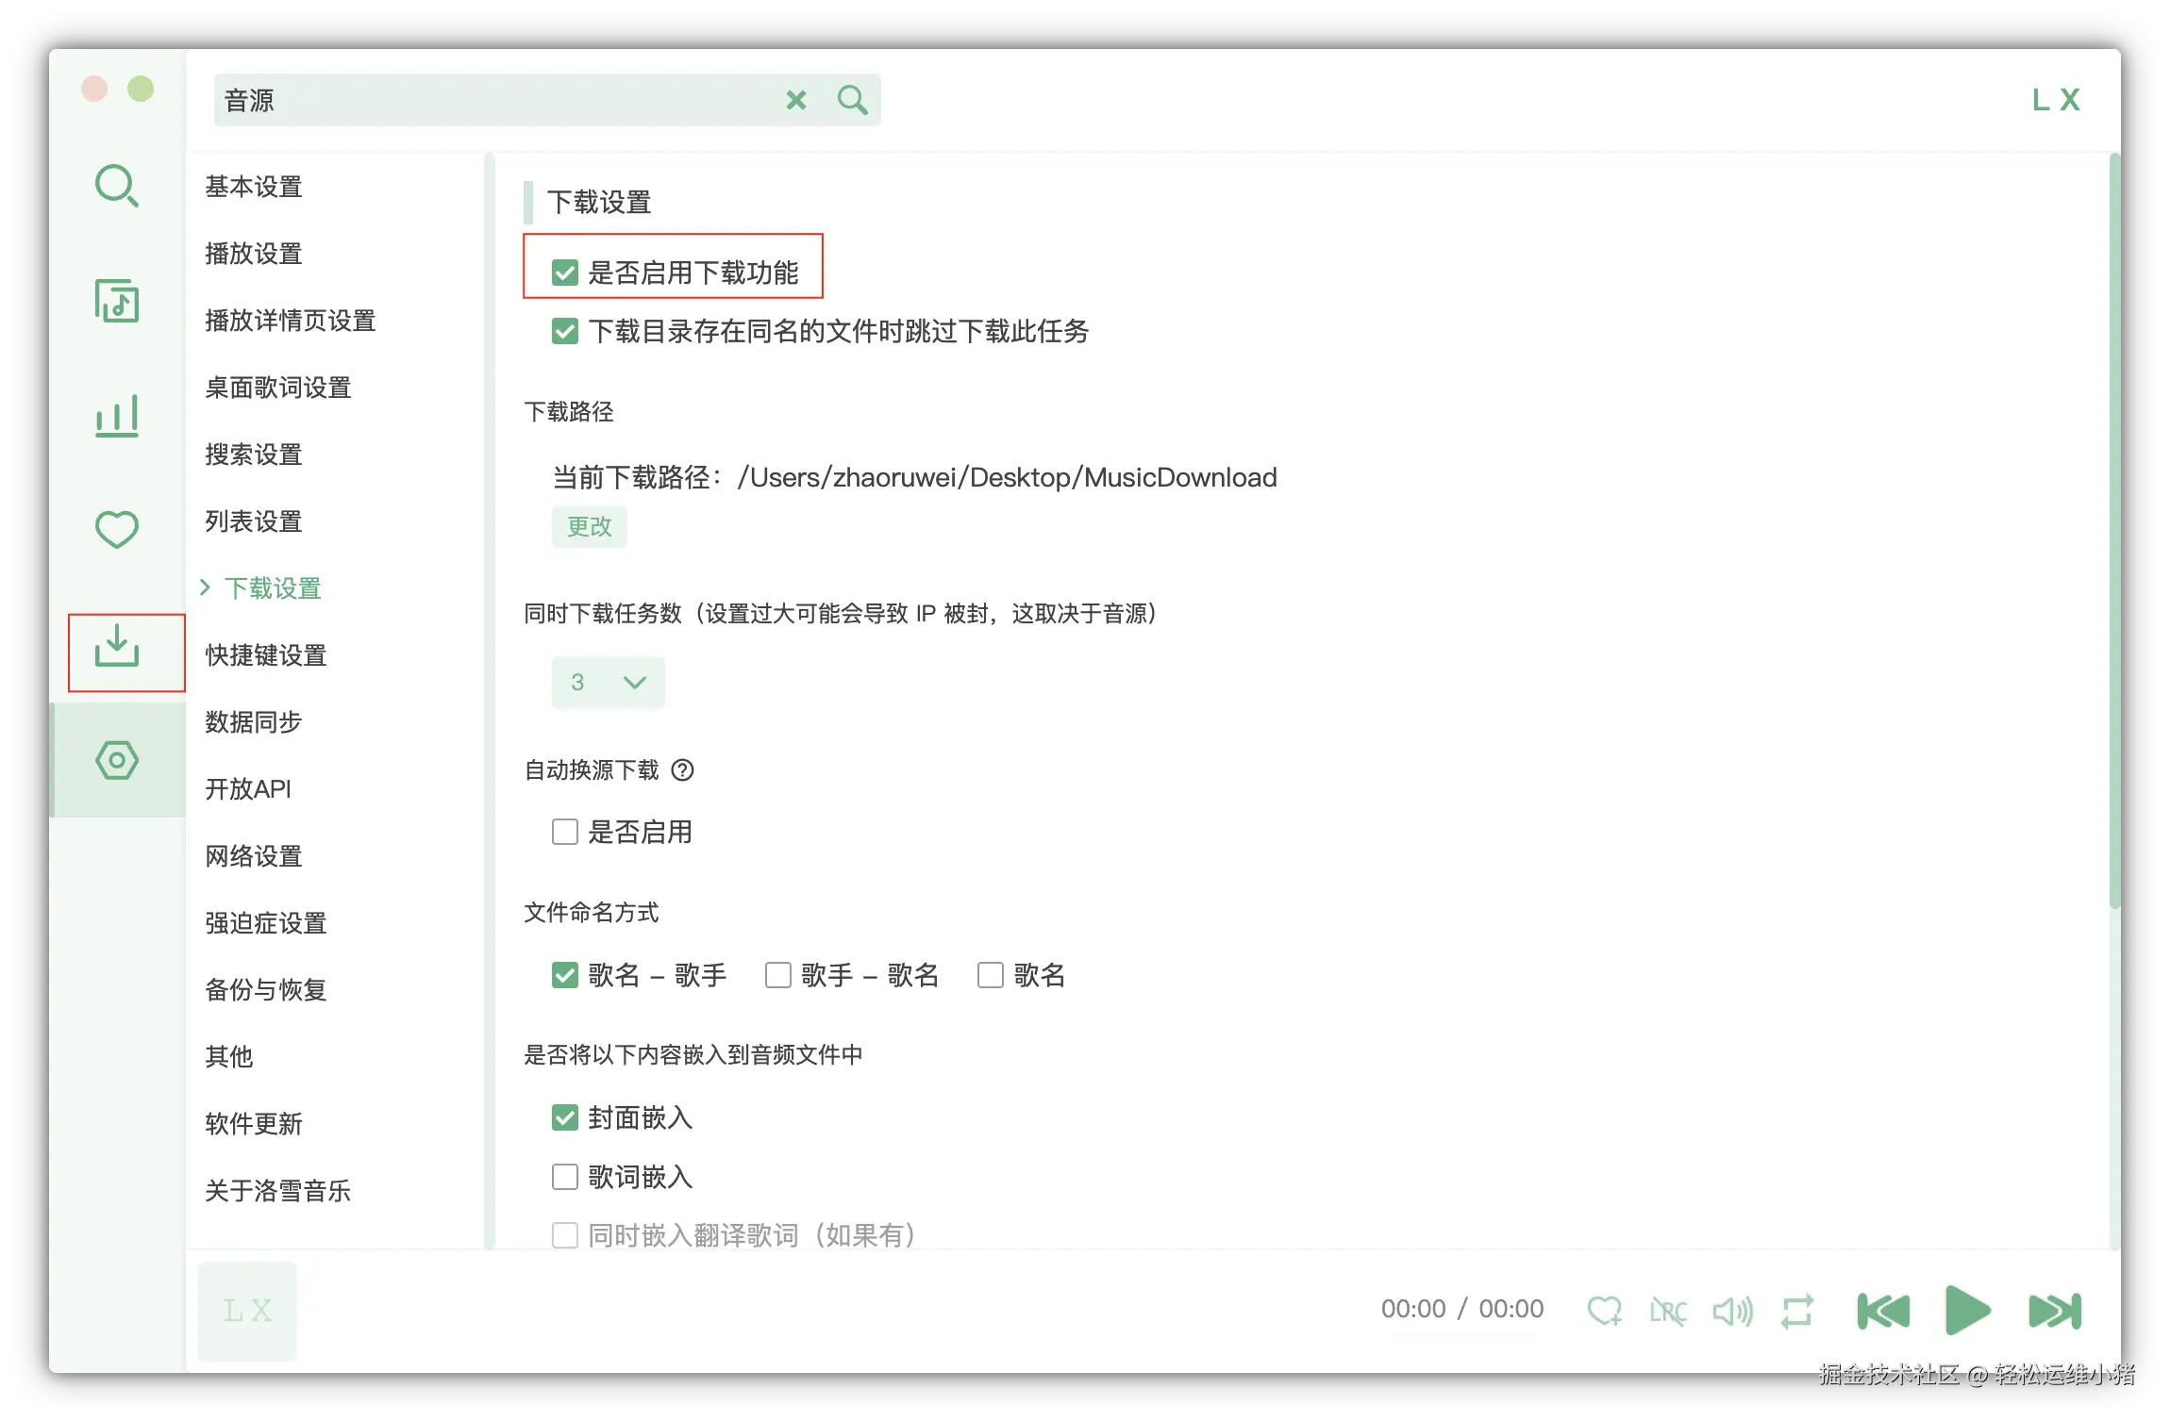The image size is (2170, 1422).
Task: Go to 快捷键设置 section
Action: pyautogui.click(x=266, y=655)
